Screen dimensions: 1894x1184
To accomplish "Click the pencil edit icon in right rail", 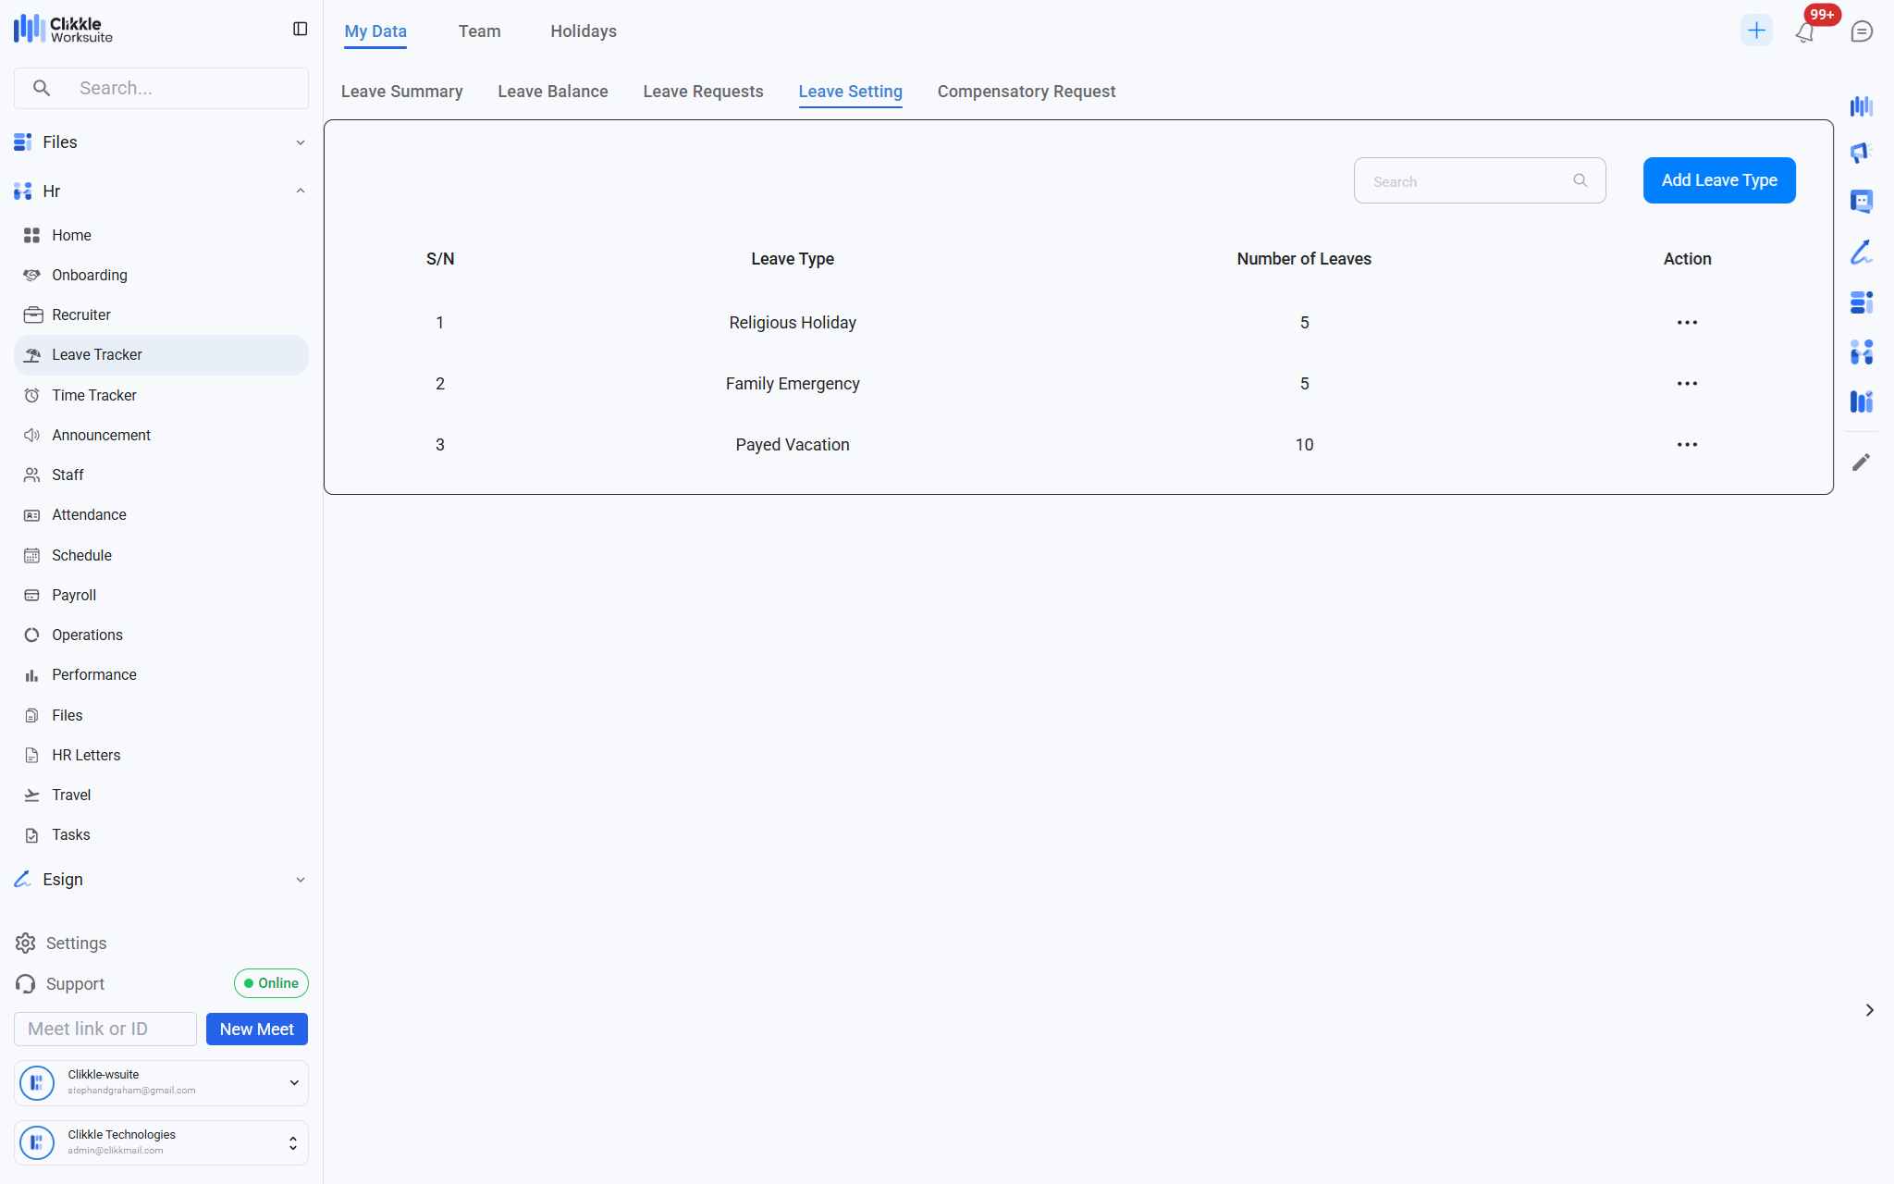I will coord(1861,462).
